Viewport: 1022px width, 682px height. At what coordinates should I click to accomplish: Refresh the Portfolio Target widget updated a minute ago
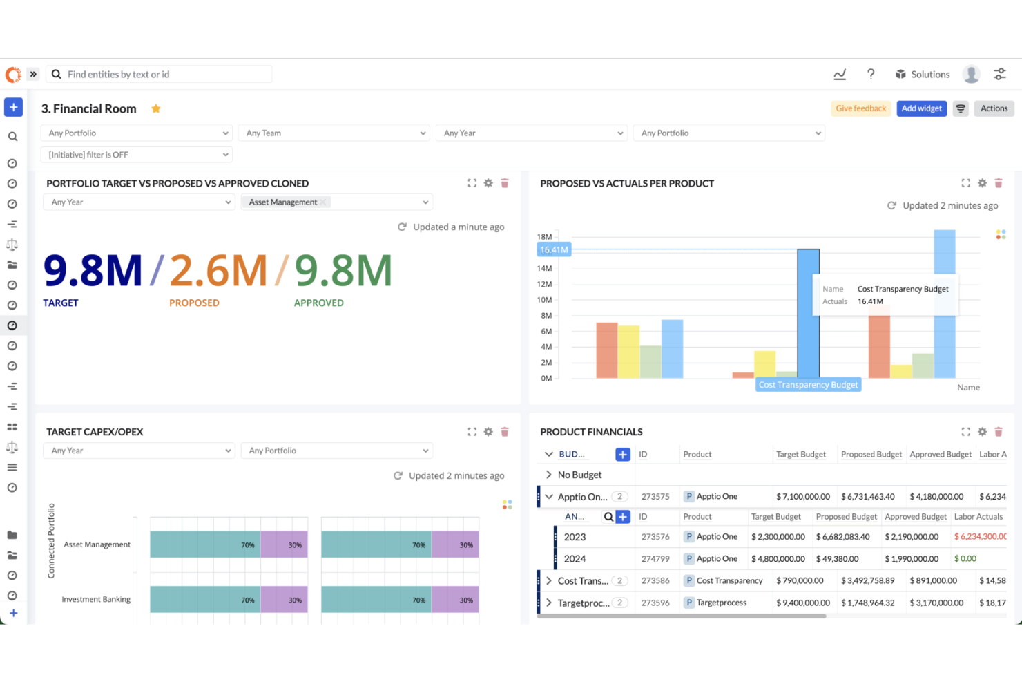402,227
